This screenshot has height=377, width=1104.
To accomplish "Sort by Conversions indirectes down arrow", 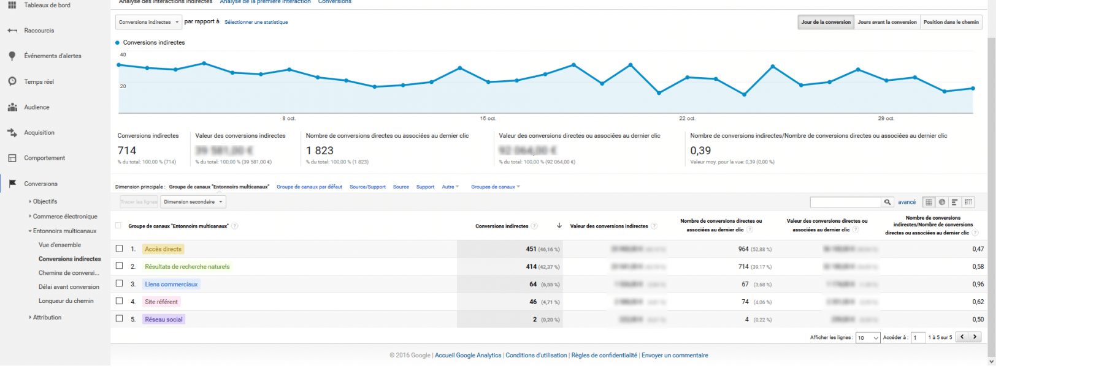I will point(559,226).
